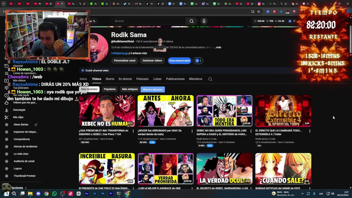The width and height of the screenshot is (352, 198).
Task: Open the Pódcasts tab
Action: 142,79
